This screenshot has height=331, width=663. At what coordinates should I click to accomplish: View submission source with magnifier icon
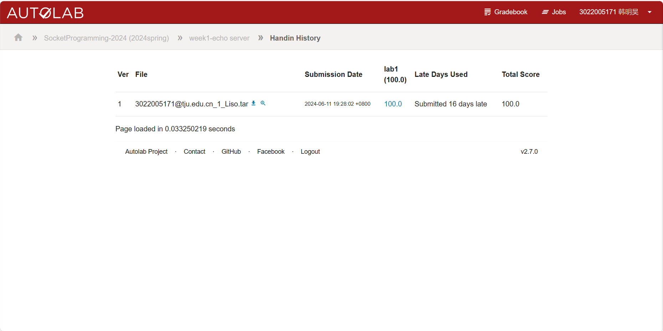pyautogui.click(x=263, y=103)
